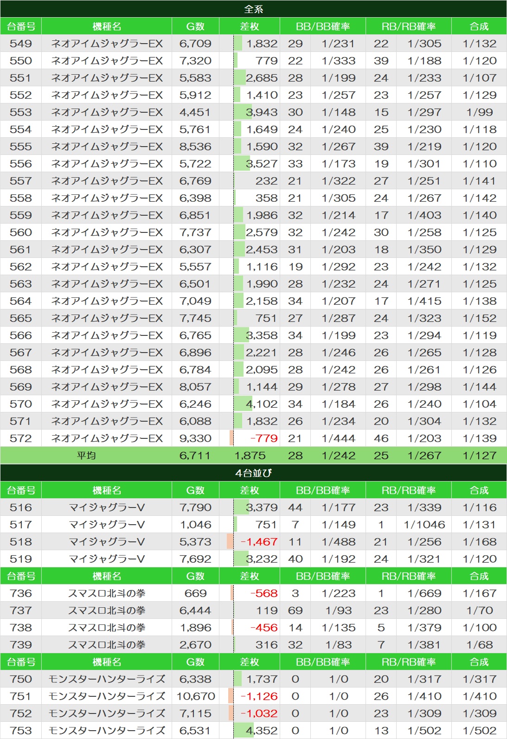Screen dimensions: 507x739
Task: Click G数 10,670 in row 751
Action: (x=195, y=696)
